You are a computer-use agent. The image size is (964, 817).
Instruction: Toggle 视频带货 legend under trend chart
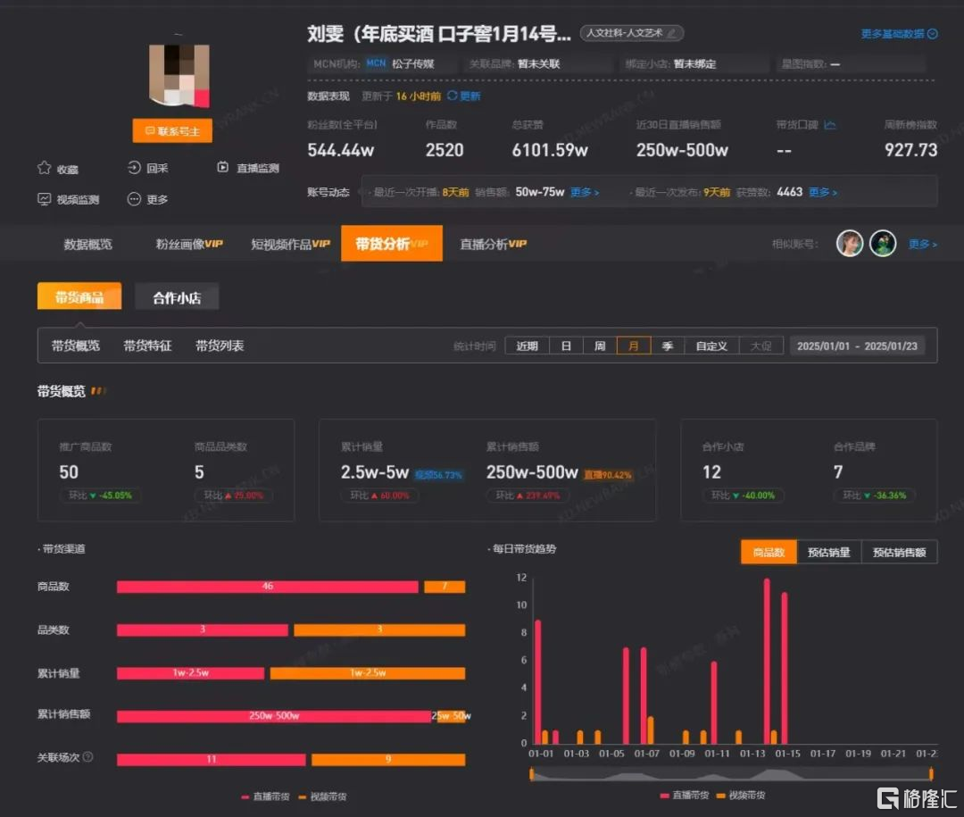point(741,795)
